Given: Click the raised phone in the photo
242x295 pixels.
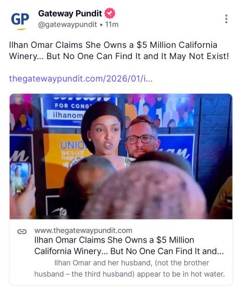Looking at the screenshot, I should click(20, 178).
